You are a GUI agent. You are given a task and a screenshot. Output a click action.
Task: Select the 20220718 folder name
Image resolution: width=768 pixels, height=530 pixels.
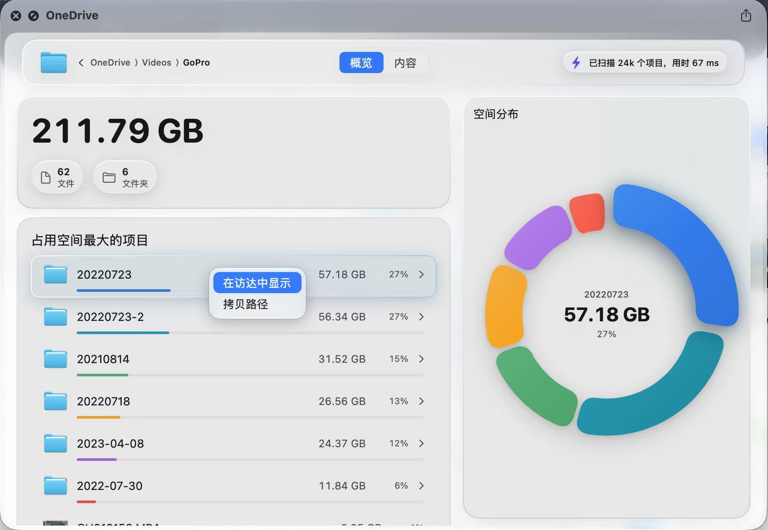coord(104,401)
